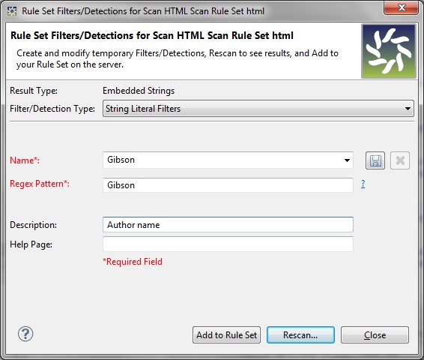424x360 pixels.
Task: Select the String Literal Filters combo box
Action: [x=258, y=109]
